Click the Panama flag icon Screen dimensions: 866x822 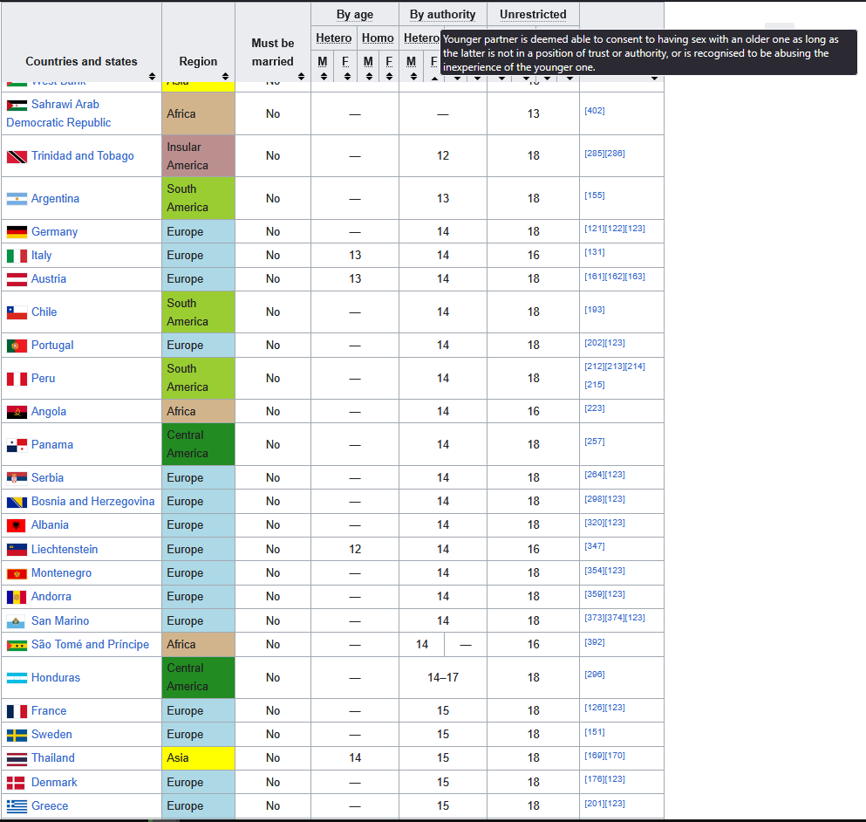click(x=17, y=445)
